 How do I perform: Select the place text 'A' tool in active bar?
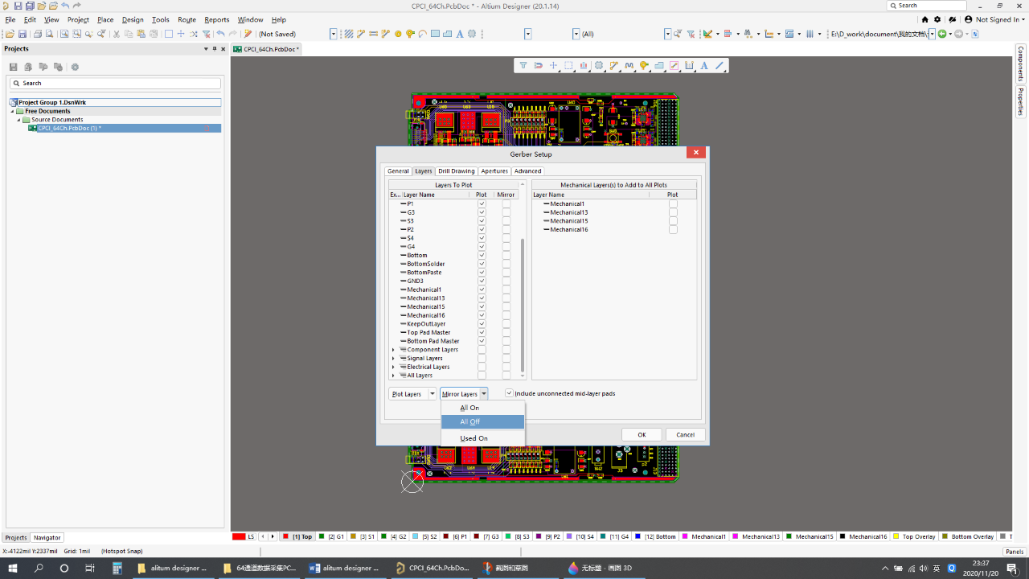point(704,66)
